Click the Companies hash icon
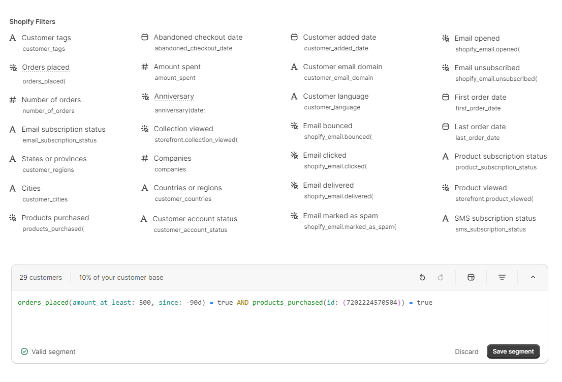This screenshot has height=382, width=562. pyautogui.click(x=145, y=158)
